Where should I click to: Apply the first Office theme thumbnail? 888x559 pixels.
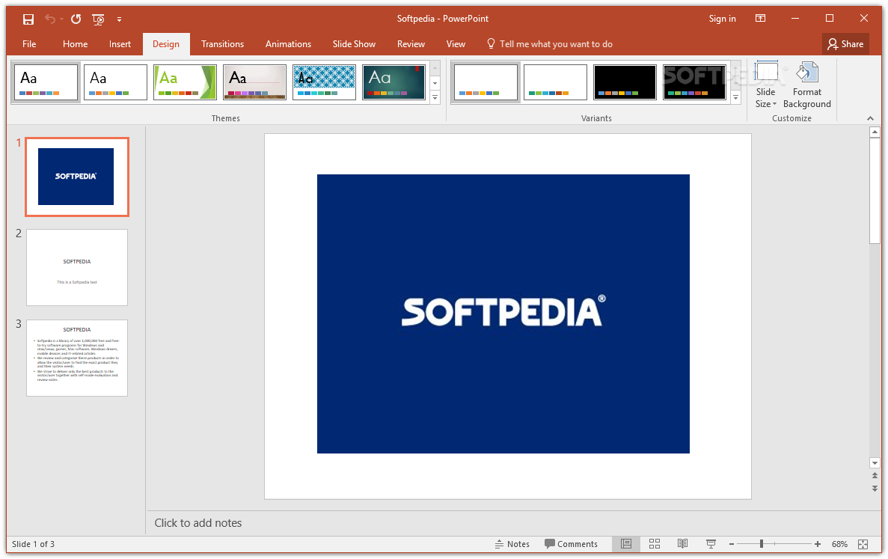46,82
